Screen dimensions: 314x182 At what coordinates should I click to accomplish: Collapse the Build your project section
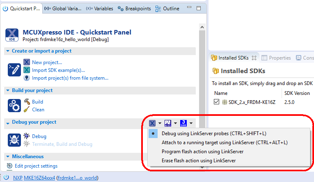click(x=8, y=90)
